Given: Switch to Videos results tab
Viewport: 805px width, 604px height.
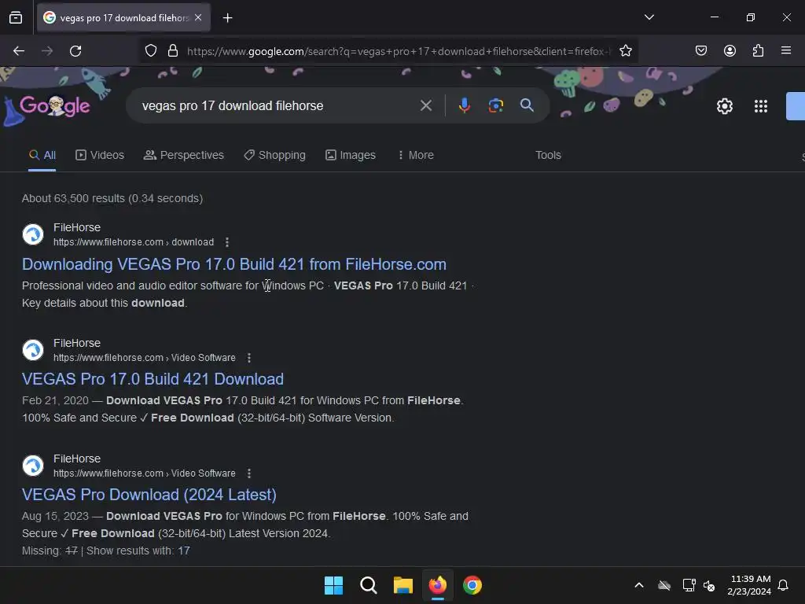Looking at the screenshot, I should 100,155.
